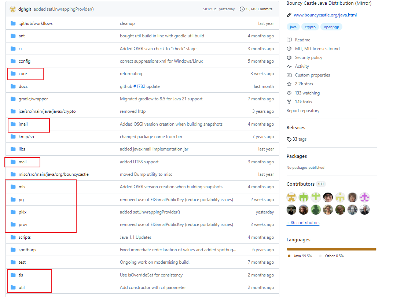Click the fork icon beside 1.1k forks
393x297 pixels.
[289, 102]
